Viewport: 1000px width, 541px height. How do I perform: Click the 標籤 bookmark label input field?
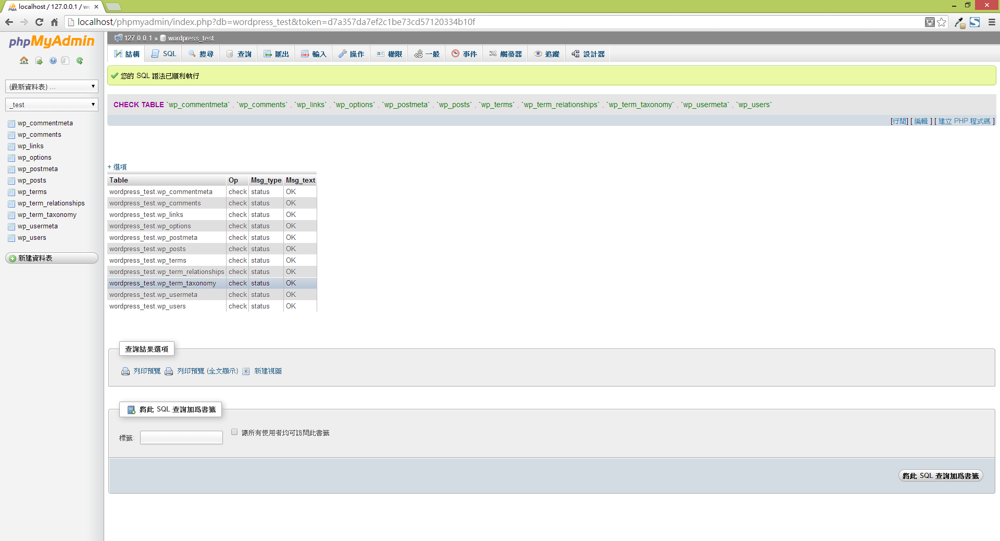pyautogui.click(x=181, y=438)
